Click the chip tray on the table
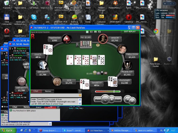This screenshot has width=178, height=133. tap(86, 44)
